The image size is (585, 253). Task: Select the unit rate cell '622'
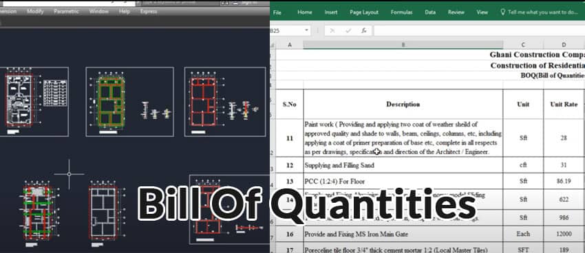click(x=564, y=199)
